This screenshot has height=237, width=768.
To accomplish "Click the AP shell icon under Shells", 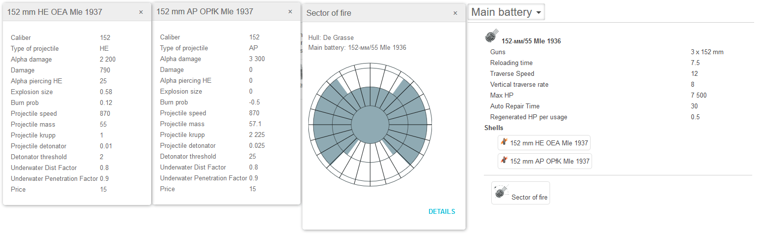I will point(504,161).
